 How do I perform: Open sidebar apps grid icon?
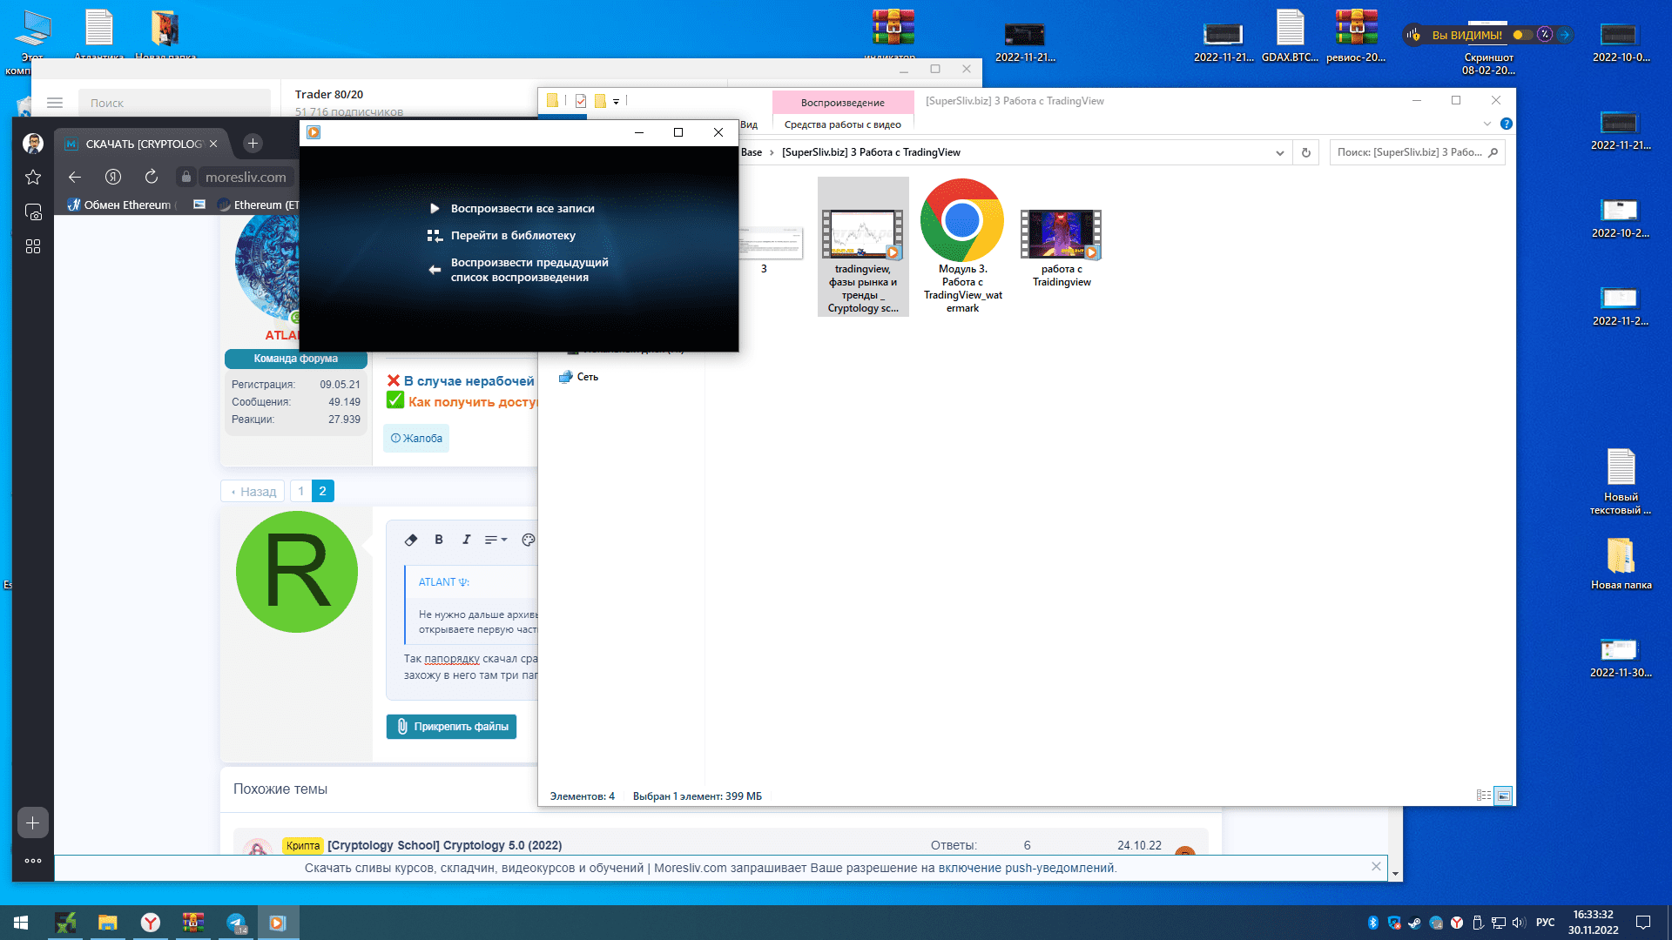33,247
